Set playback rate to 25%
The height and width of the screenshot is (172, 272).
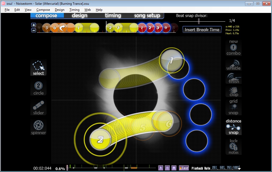215,168
